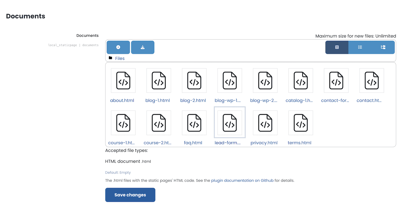Select the lead-form file icon
406x211 pixels.
230,123
